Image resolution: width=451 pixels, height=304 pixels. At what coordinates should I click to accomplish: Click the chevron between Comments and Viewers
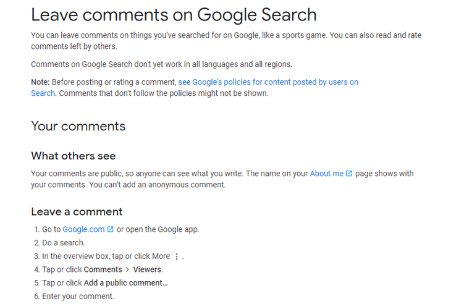point(127,269)
